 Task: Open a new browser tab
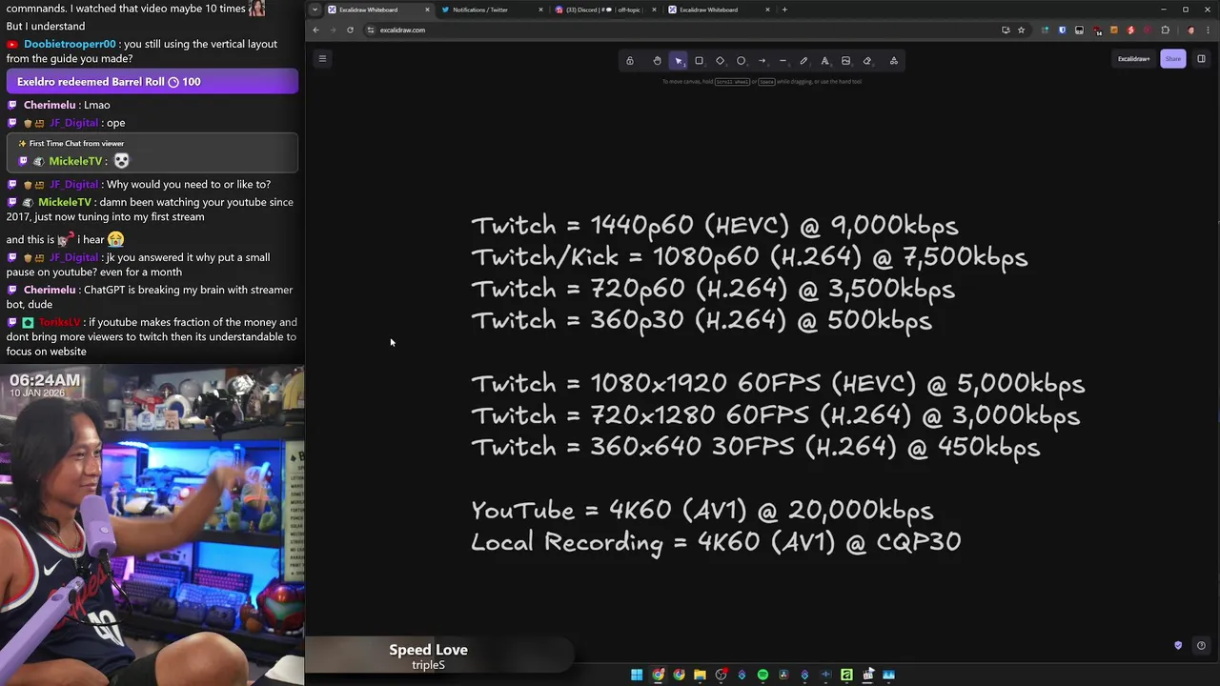(x=784, y=10)
